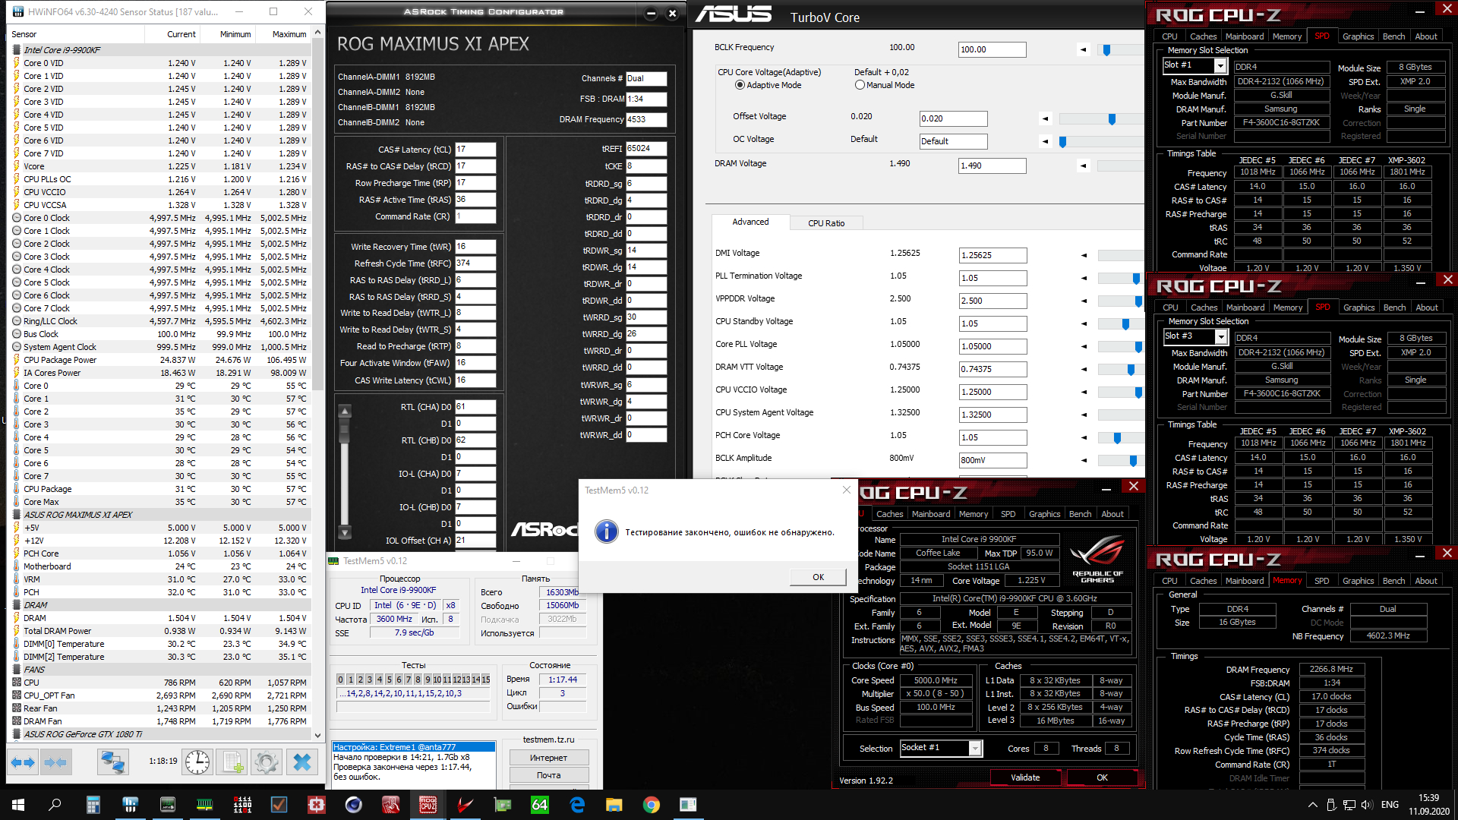1458x820 pixels.
Task: Adjust the Offset Voltage slider
Action: tap(1112, 119)
